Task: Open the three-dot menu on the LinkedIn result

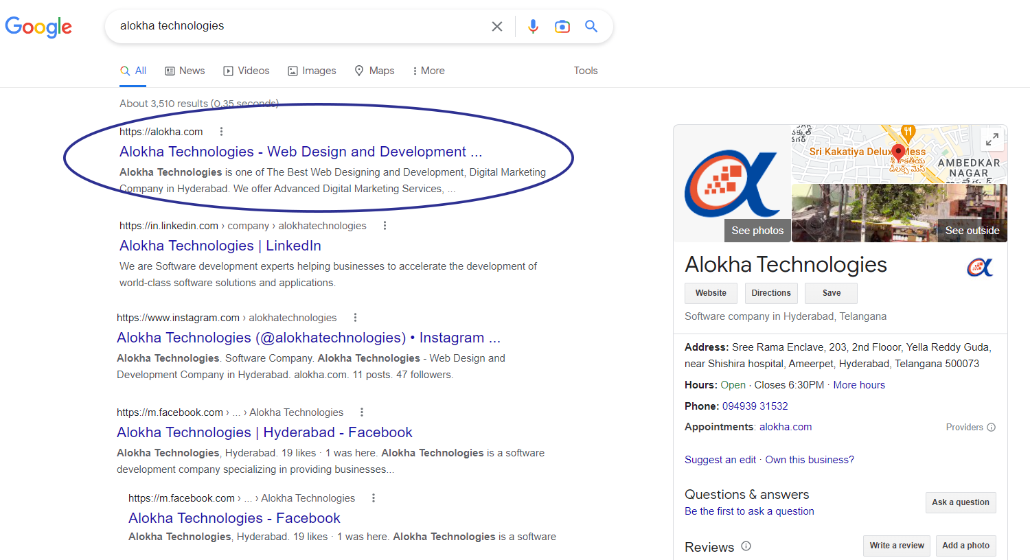Action: 385,224
